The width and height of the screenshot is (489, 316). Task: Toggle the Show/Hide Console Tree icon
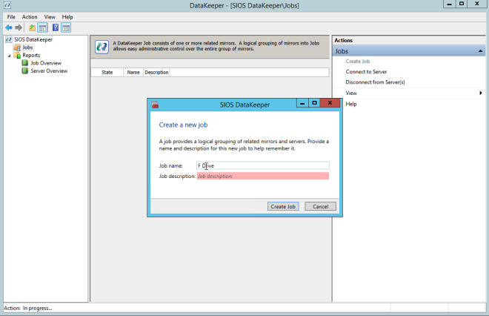(x=42, y=27)
